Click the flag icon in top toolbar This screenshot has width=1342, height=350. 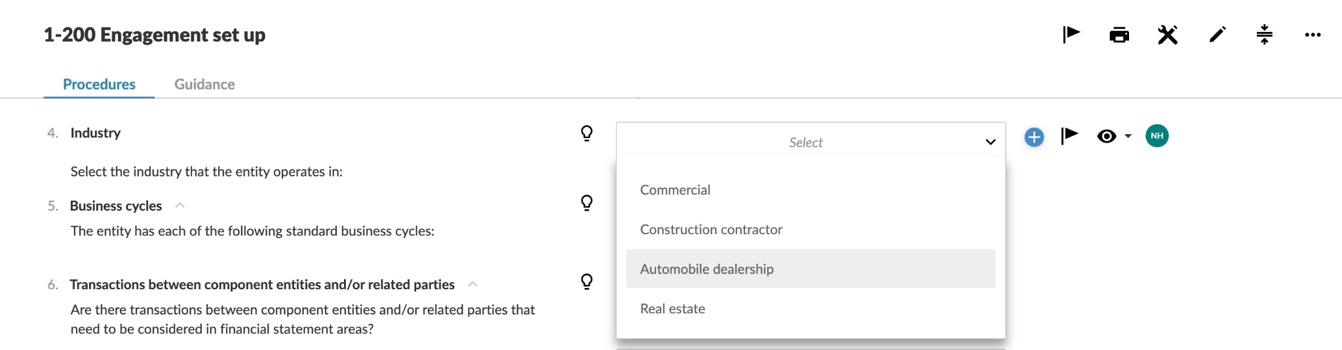1071,35
